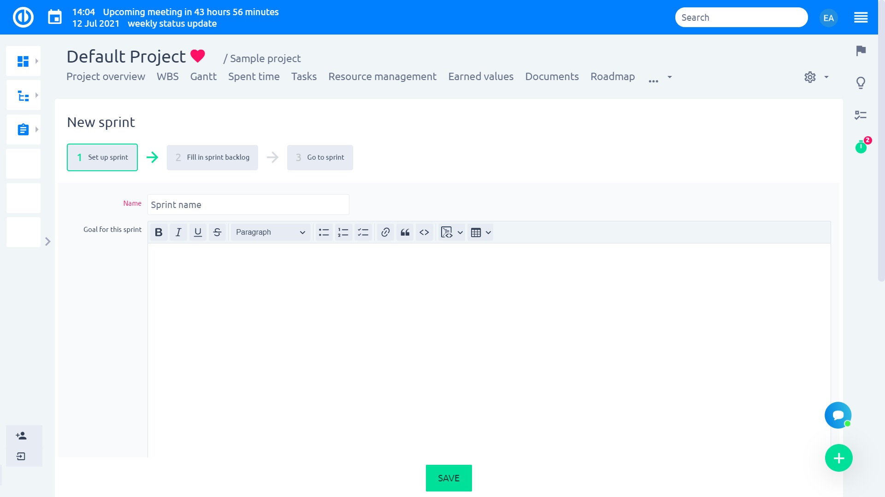Open the WBS tab
The height and width of the screenshot is (497, 885).
coord(167,77)
